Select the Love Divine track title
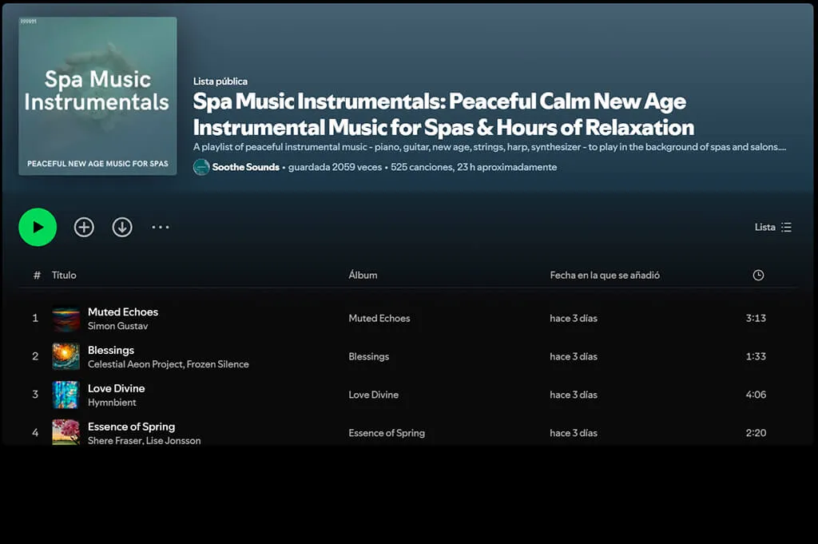 coord(117,388)
